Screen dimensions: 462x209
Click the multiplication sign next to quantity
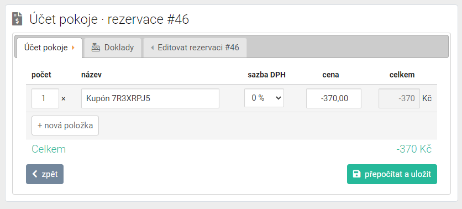coord(64,99)
